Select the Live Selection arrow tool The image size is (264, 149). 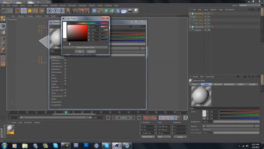(17, 11)
